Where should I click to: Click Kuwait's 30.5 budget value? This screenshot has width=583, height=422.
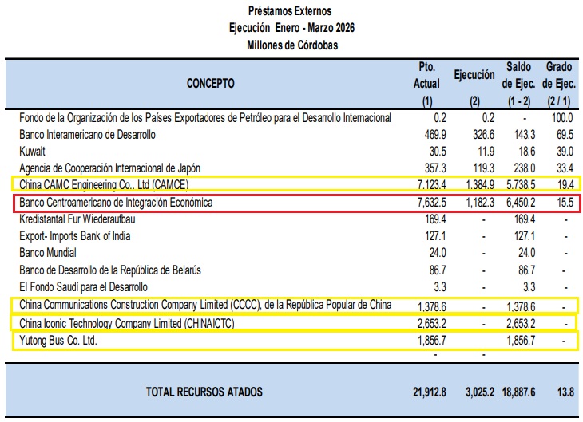pyautogui.click(x=438, y=152)
